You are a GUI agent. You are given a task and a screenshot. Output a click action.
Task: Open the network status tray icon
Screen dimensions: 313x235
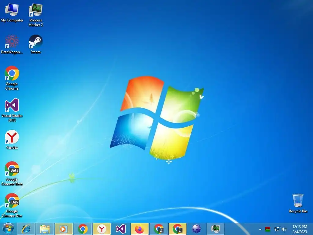(x=277, y=229)
